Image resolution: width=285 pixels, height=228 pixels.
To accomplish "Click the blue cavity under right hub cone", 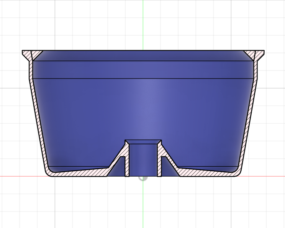I will click(165, 167).
